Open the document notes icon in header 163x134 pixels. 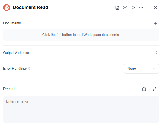(x=117, y=8)
